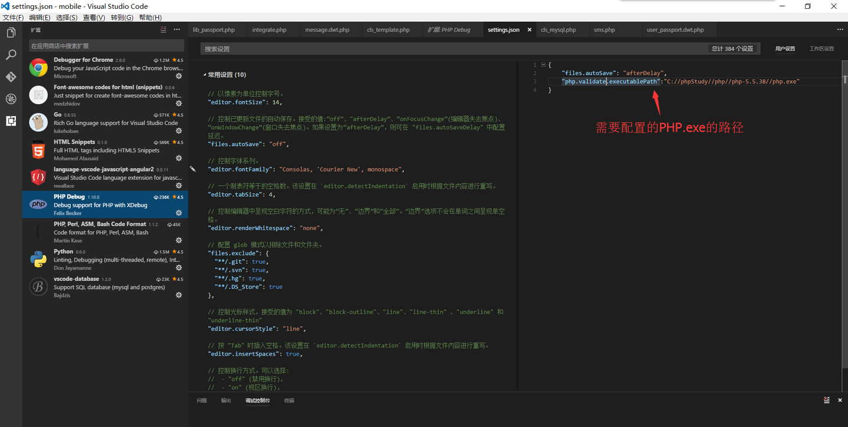Click php.validate.executablePath line in user settings
848x427 pixels.
click(x=680, y=81)
